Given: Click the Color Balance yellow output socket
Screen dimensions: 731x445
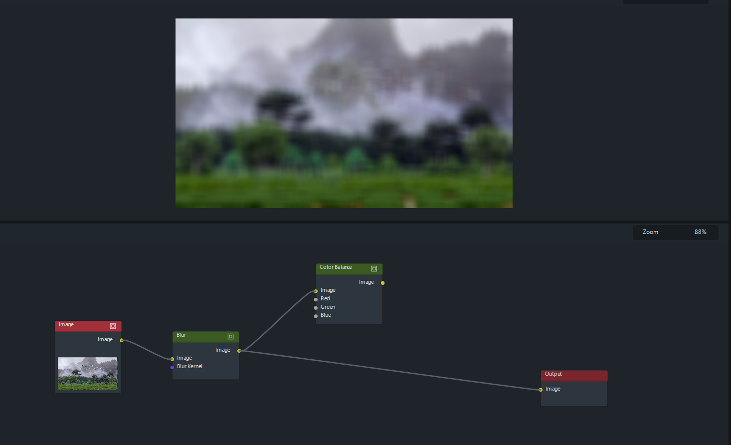Looking at the screenshot, I should pos(382,282).
